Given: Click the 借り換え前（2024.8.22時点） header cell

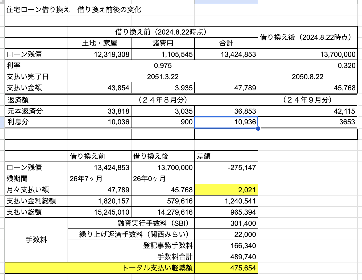Looking at the screenshot, I should 163,32.
